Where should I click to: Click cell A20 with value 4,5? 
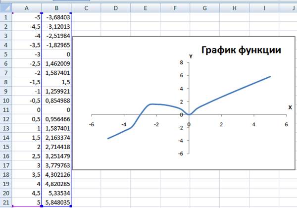(27, 193)
